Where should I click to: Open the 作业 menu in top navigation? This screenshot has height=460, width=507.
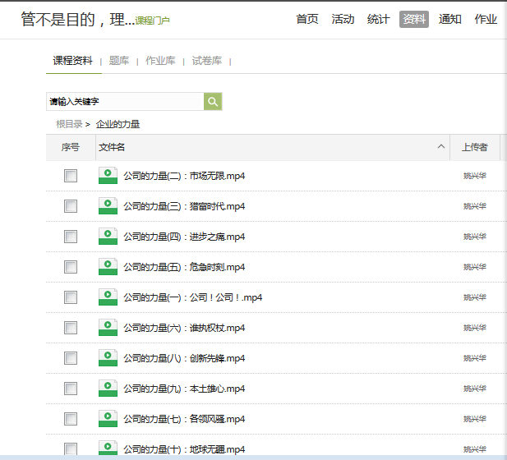(486, 19)
